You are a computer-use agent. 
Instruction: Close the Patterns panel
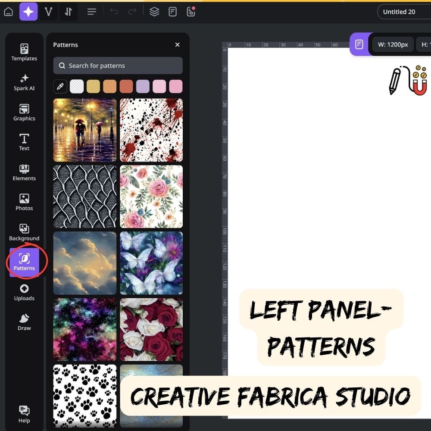177,44
